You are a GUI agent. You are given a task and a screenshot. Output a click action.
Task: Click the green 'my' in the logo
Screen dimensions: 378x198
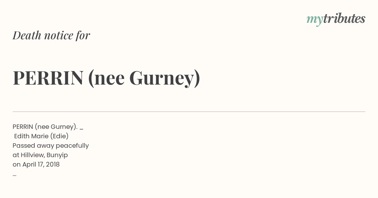coord(315,20)
